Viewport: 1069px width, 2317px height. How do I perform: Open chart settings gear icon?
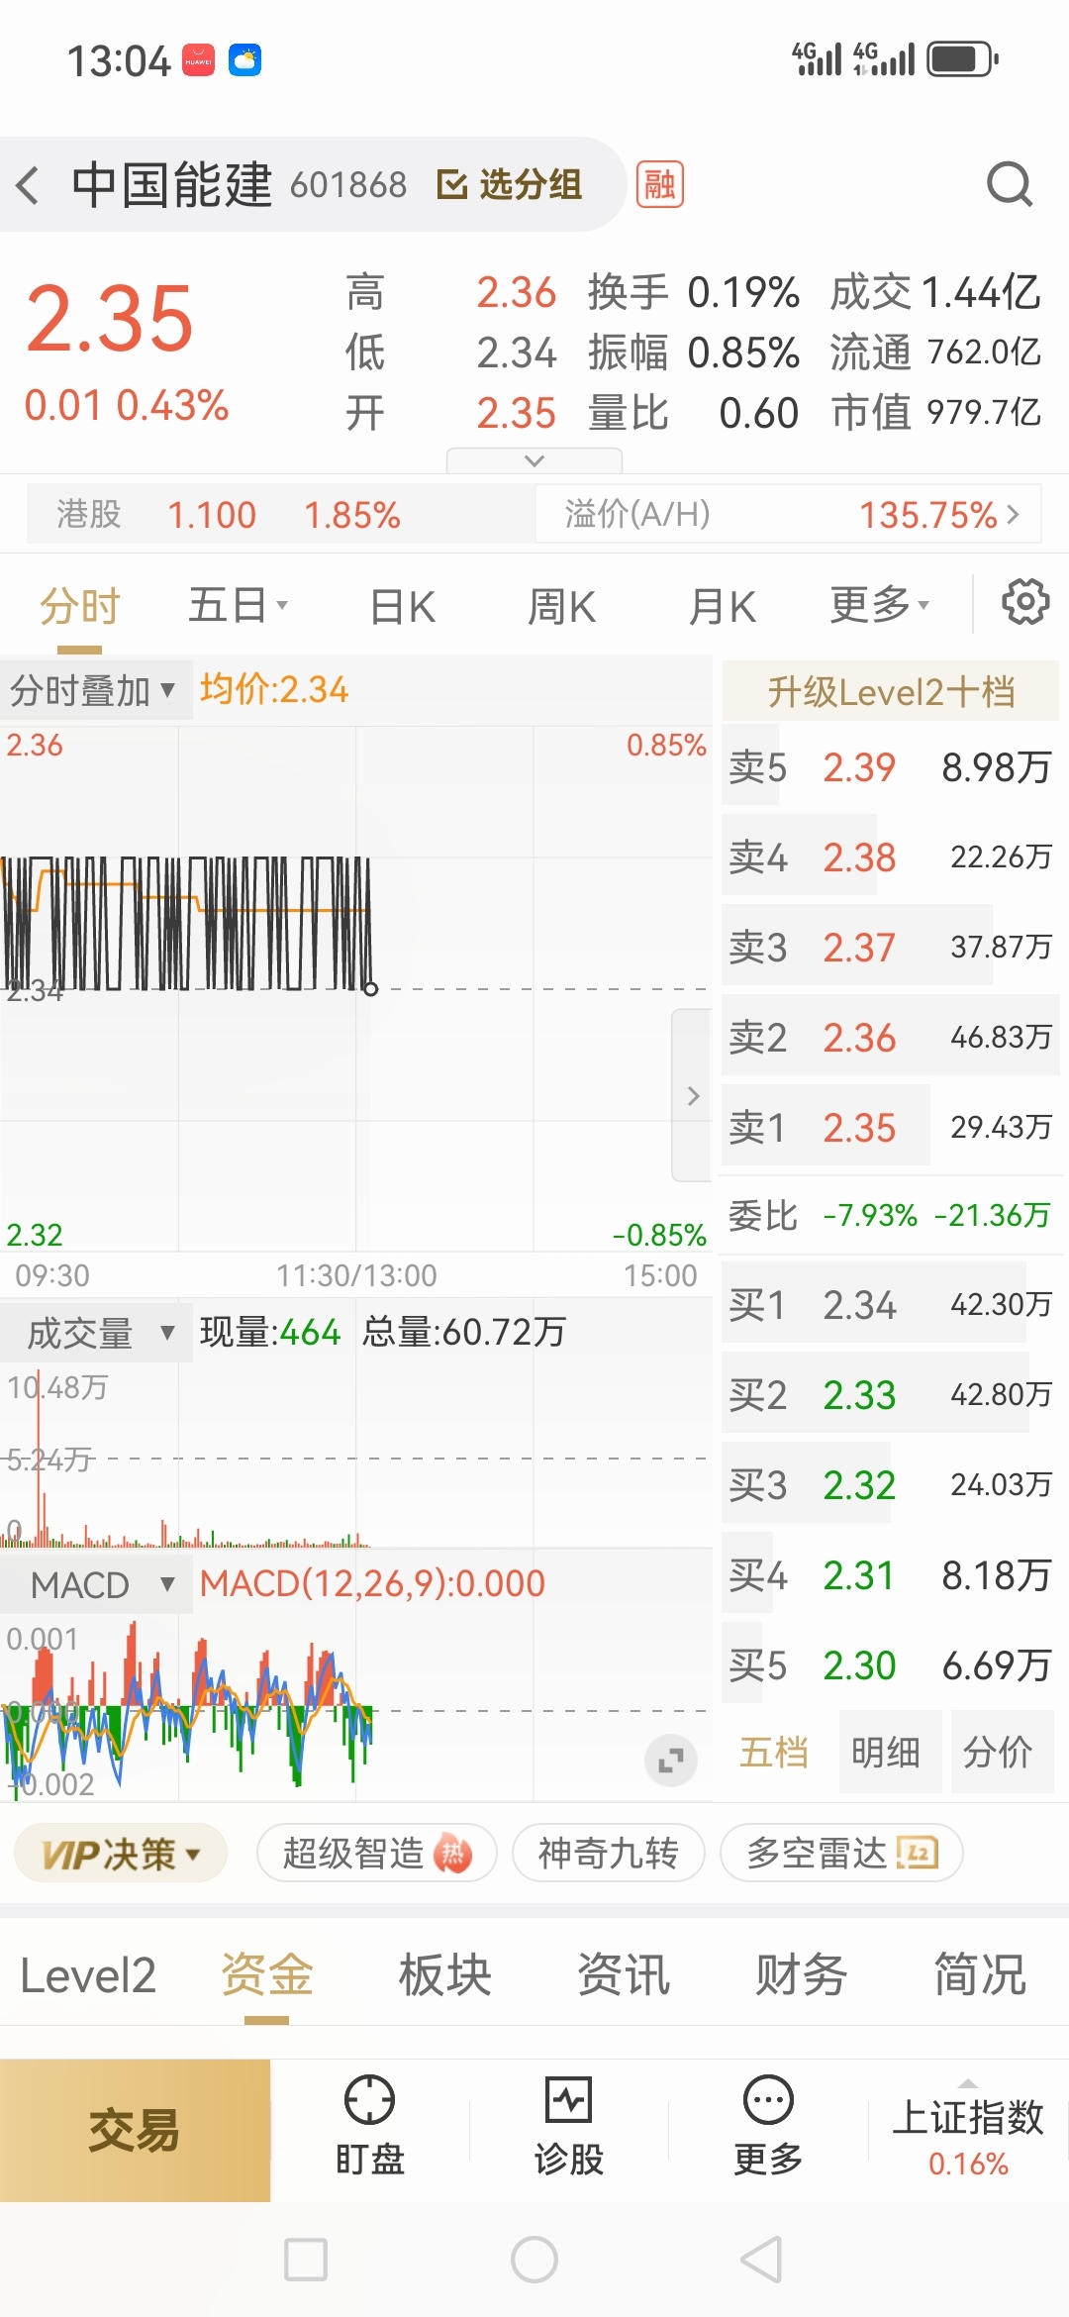[1025, 602]
